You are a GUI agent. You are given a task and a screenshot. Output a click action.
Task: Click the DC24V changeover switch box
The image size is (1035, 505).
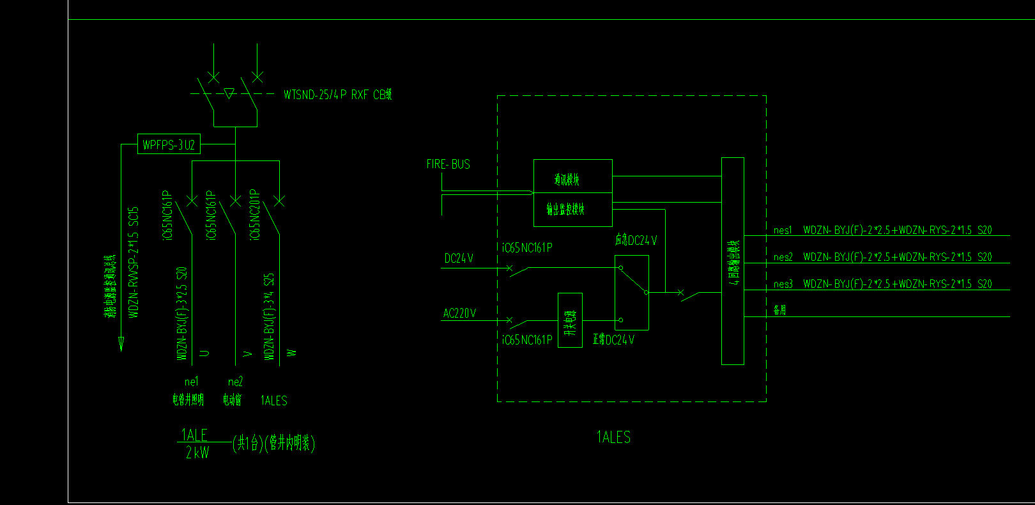[632, 293]
